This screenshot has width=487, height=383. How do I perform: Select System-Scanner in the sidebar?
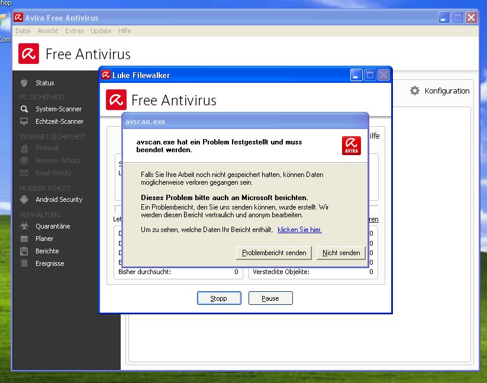(59, 109)
